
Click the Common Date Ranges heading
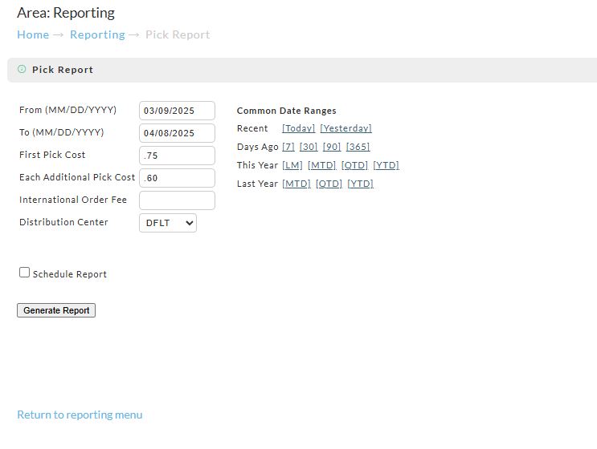tap(286, 111)
